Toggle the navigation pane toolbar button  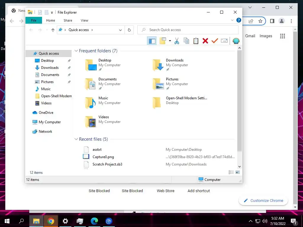click(152, 41)
